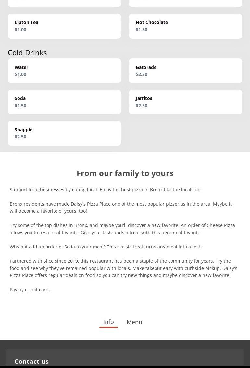The width and height of the screenshot is (250, 368).
Task: Click the partially visible card above Hot Chocolate
Action: pyautogui.click(x=185, y=3)
